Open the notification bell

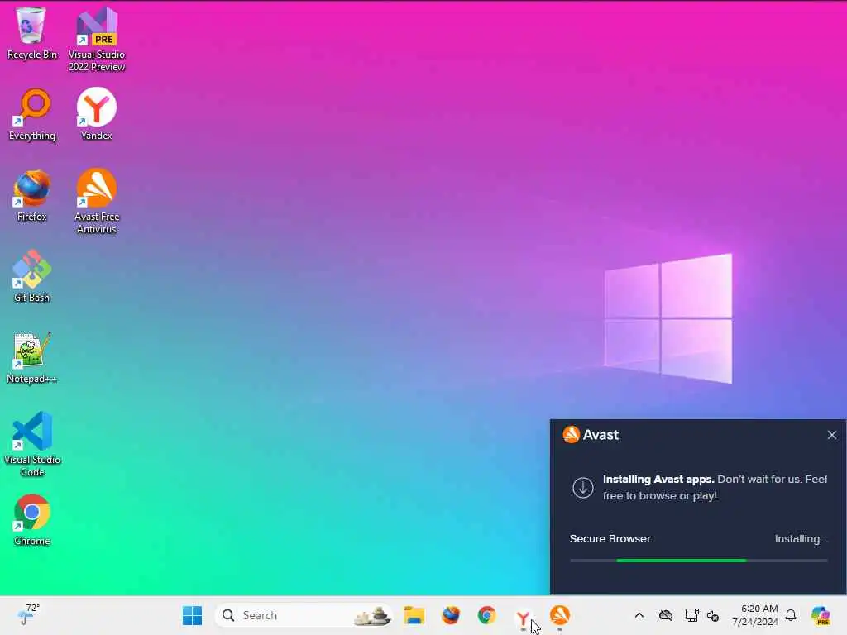(x=791, y=615)
